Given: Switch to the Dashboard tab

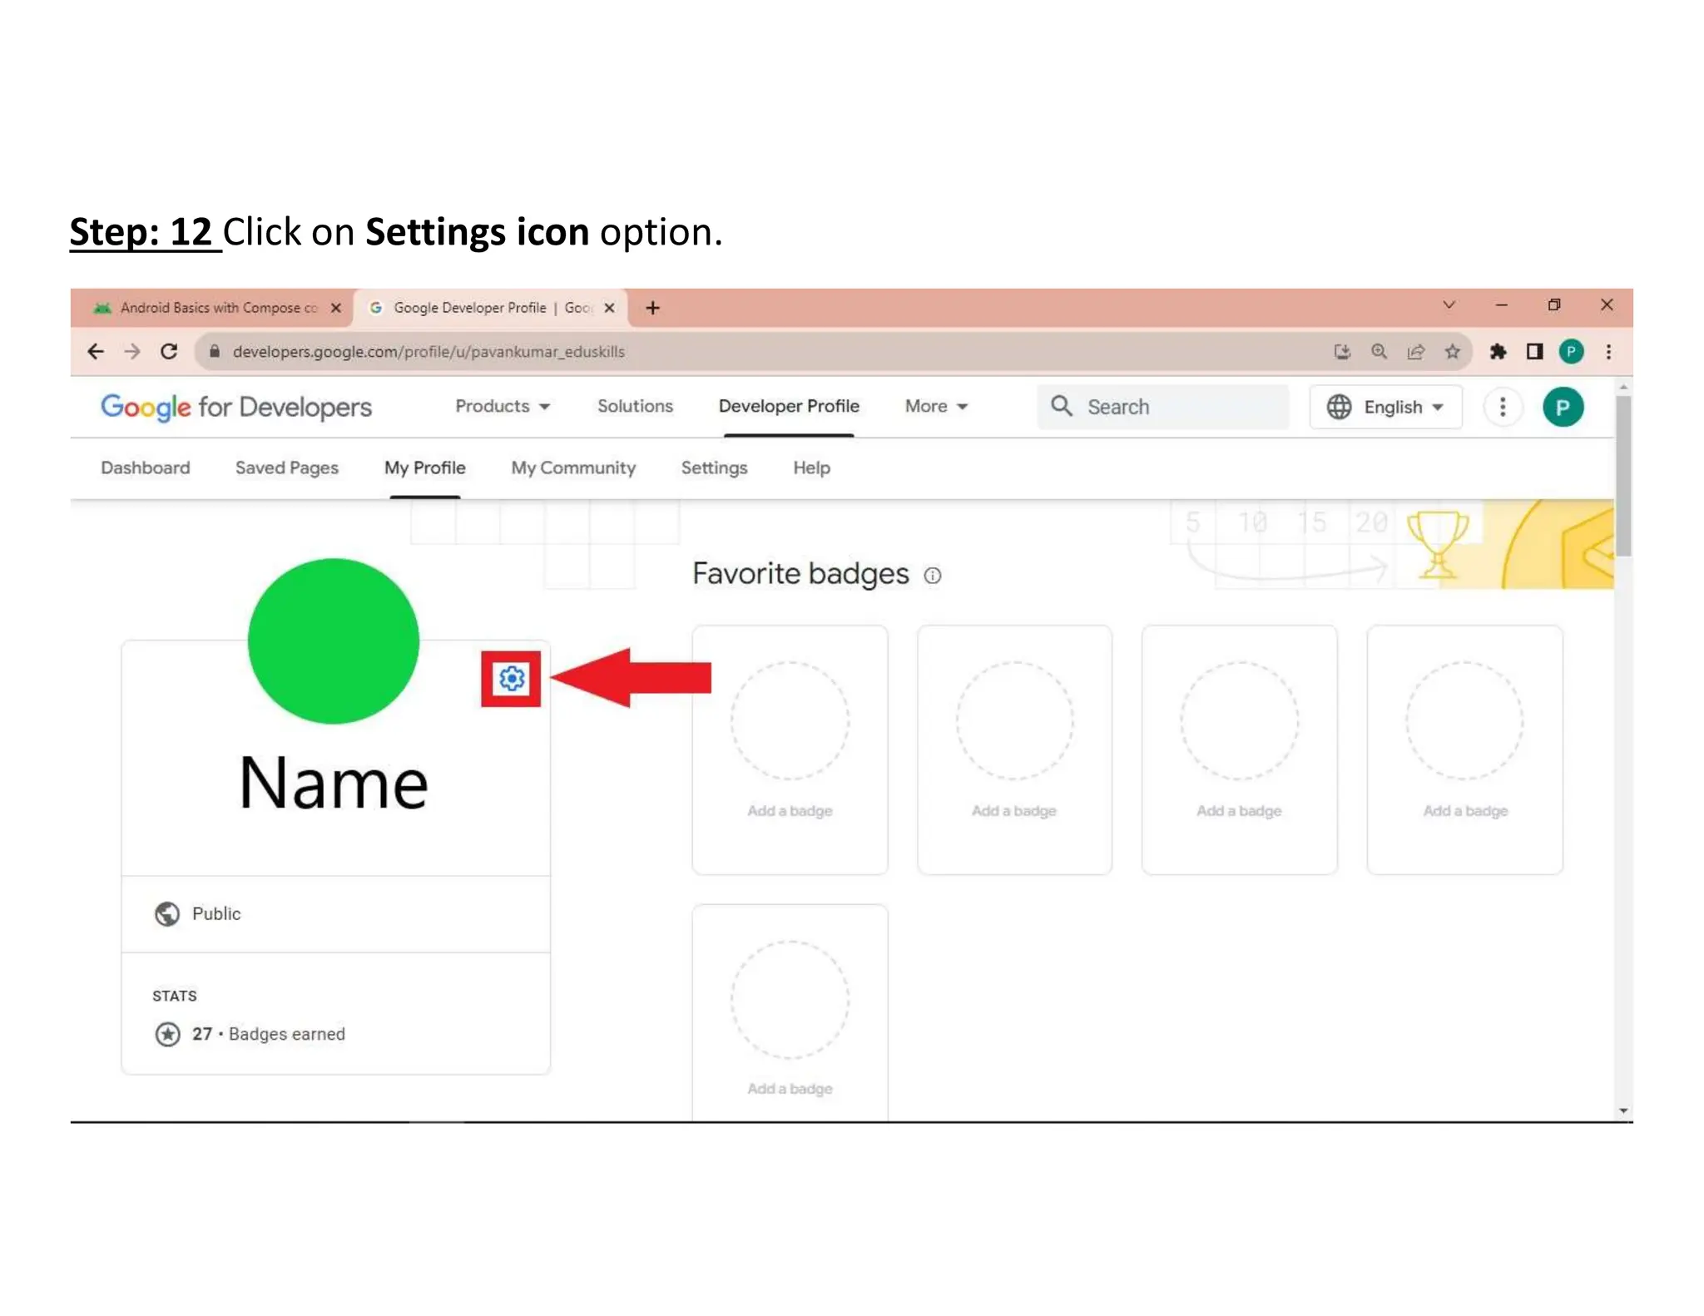Looking at the screenshot, I should click(x=145, y=468).
